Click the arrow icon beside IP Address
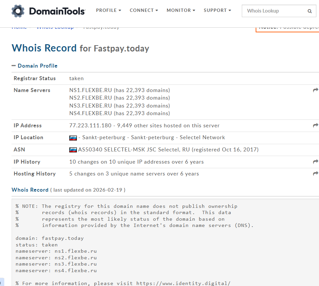 (x=315, y=125)
